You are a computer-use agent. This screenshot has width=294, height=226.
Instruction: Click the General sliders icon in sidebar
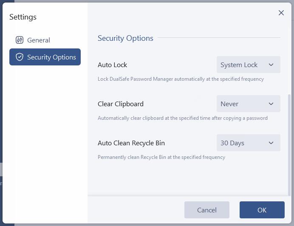tap(20, 40)
